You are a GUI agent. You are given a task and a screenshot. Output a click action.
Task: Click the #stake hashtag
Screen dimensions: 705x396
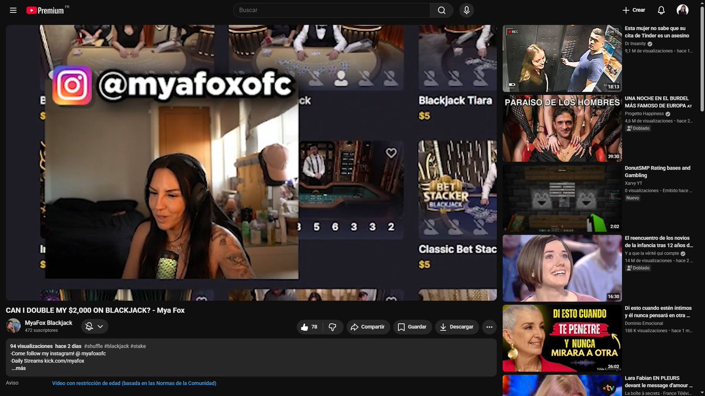pyautogui.click(x=138, y=346)
